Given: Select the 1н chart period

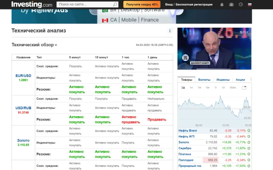Looking at the screenshot, I should coord(191,87).
